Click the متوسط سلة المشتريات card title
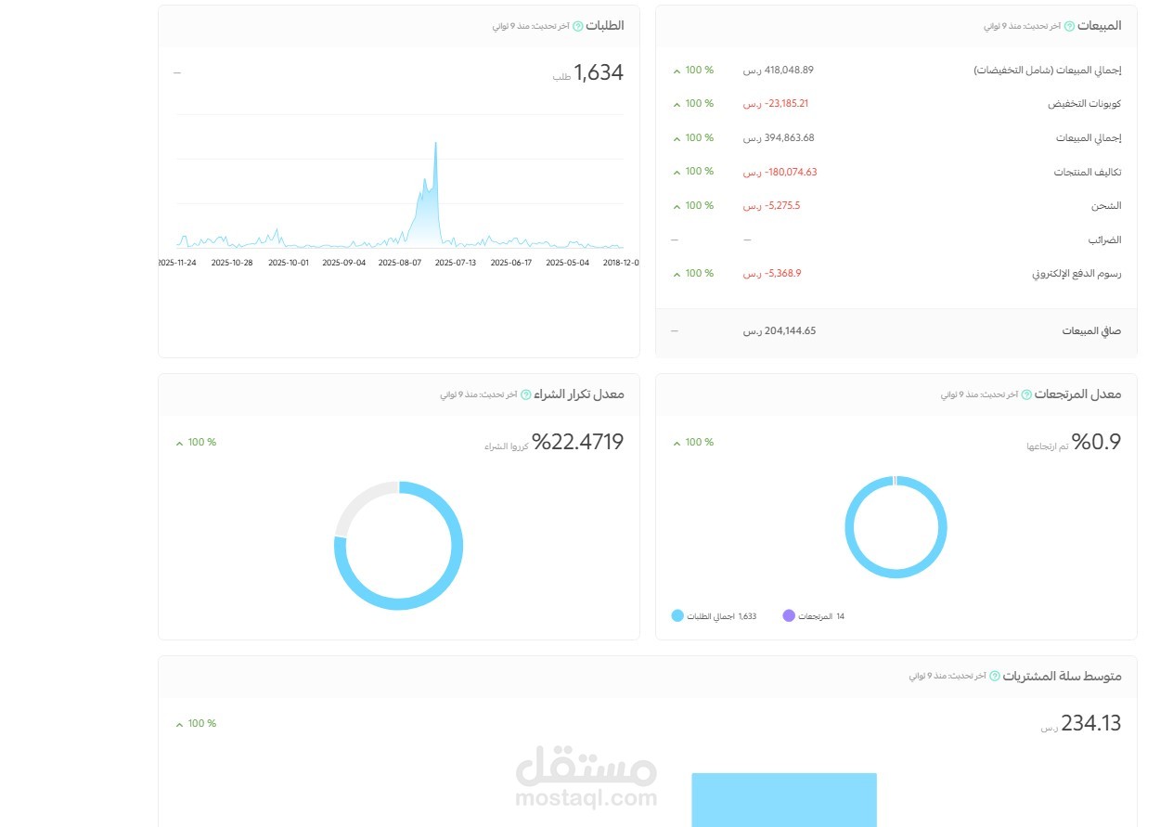This screenshot has width=1173, height=827. click(x=1063, y=677)
